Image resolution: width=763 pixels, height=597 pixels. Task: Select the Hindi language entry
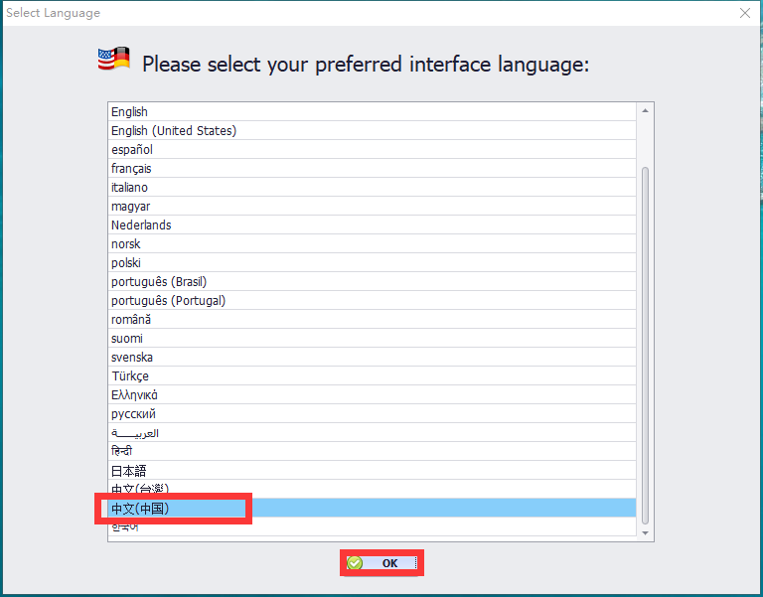pos(372,452)
